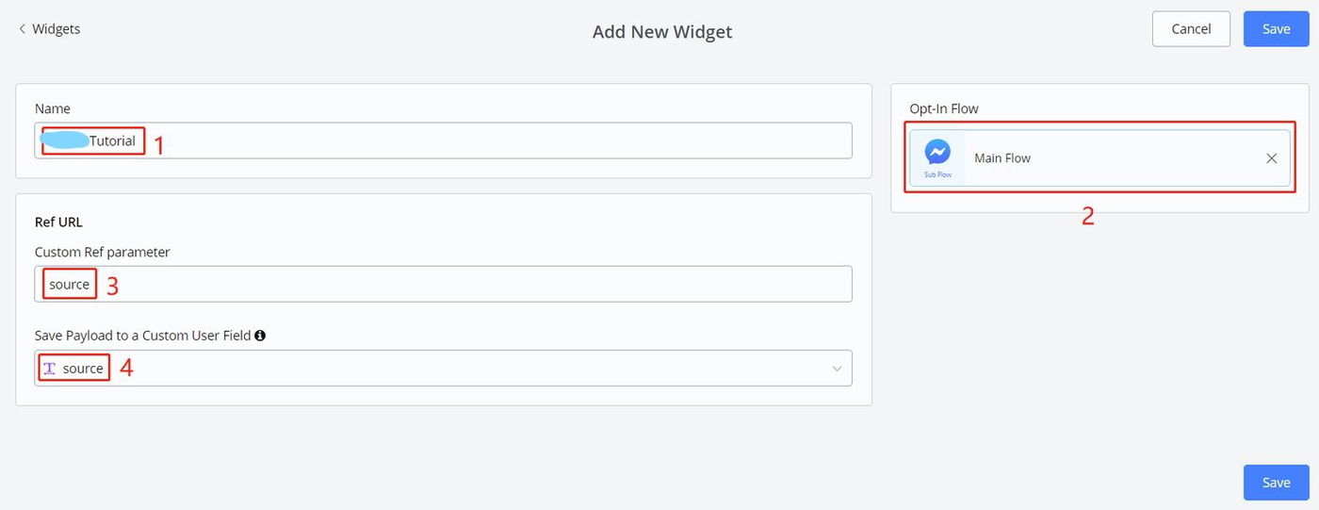Click the Add New Widget heading

click(x=661, y=32)
